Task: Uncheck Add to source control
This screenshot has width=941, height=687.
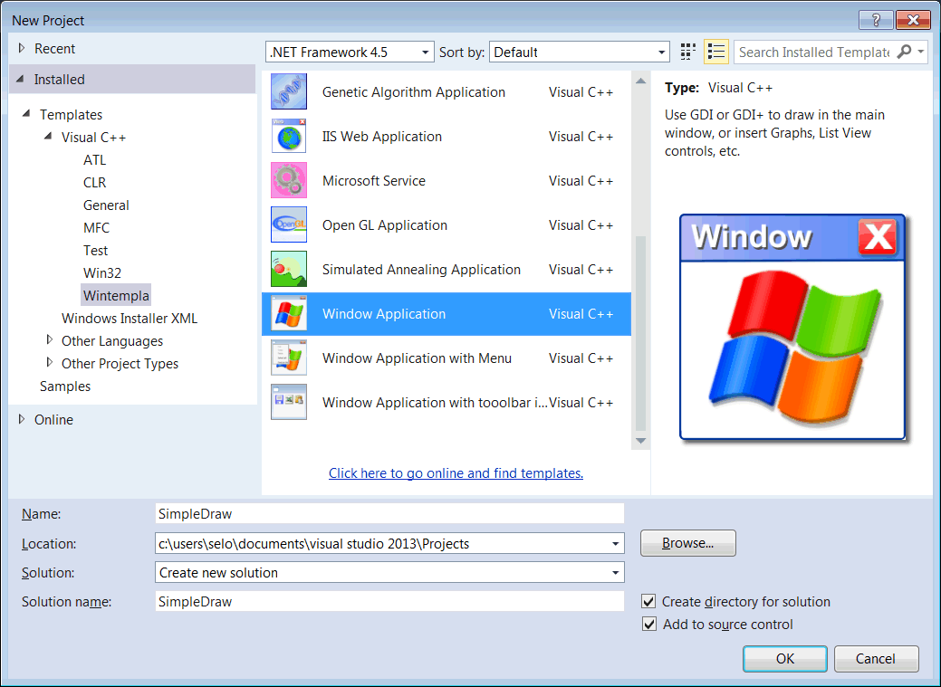Action: point(648,624)
